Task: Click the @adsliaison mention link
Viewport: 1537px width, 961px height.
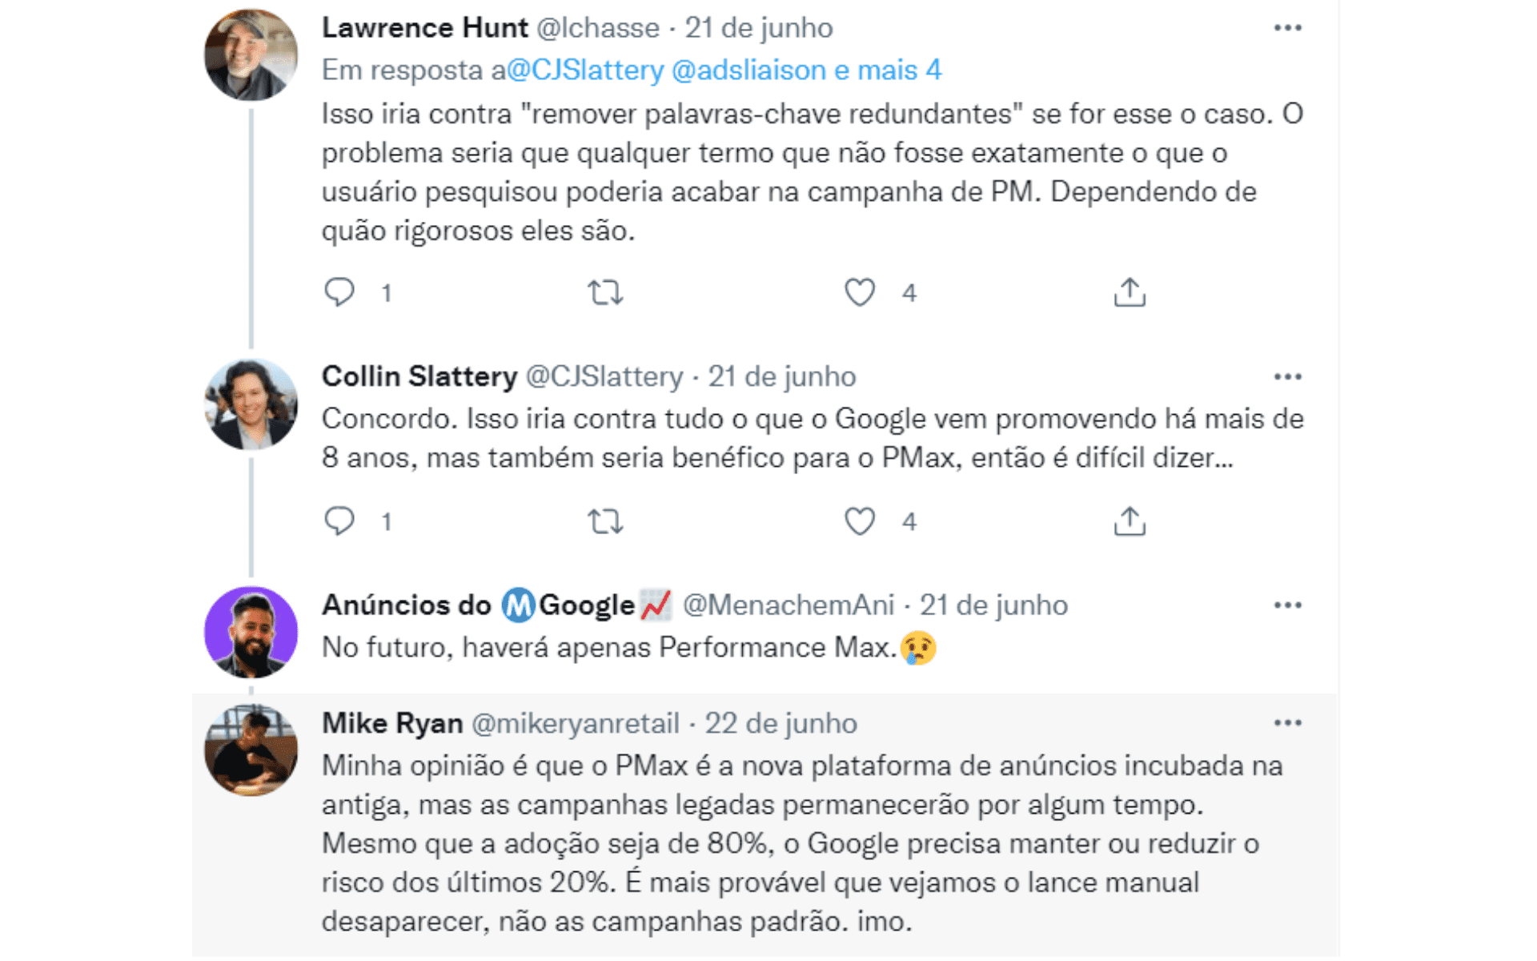Action: [748, 70]
